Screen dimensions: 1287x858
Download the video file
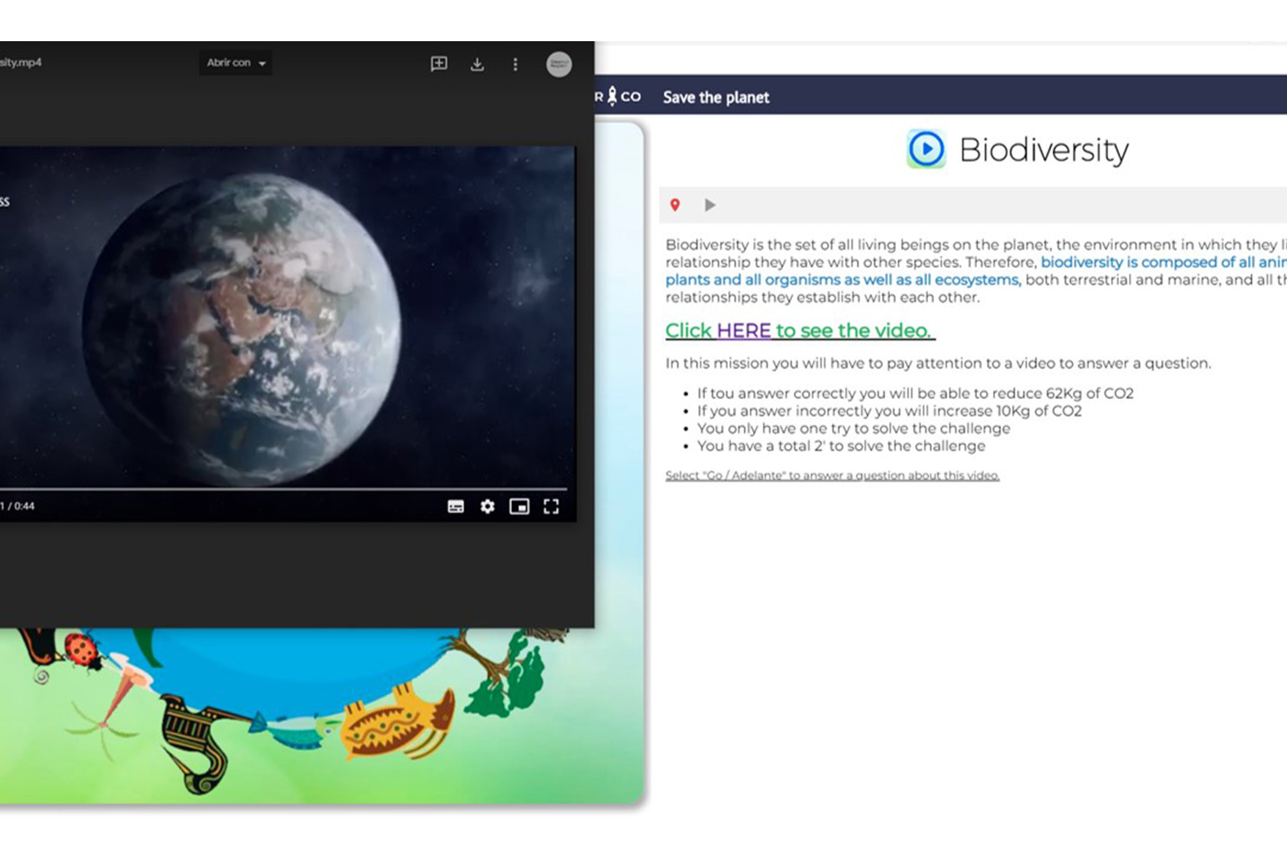pos(477,64)
